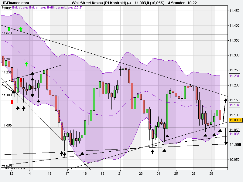This screenshot has width=243, height=182.
Task: Click the 11.450 price axis label
Action: [234, 11]
